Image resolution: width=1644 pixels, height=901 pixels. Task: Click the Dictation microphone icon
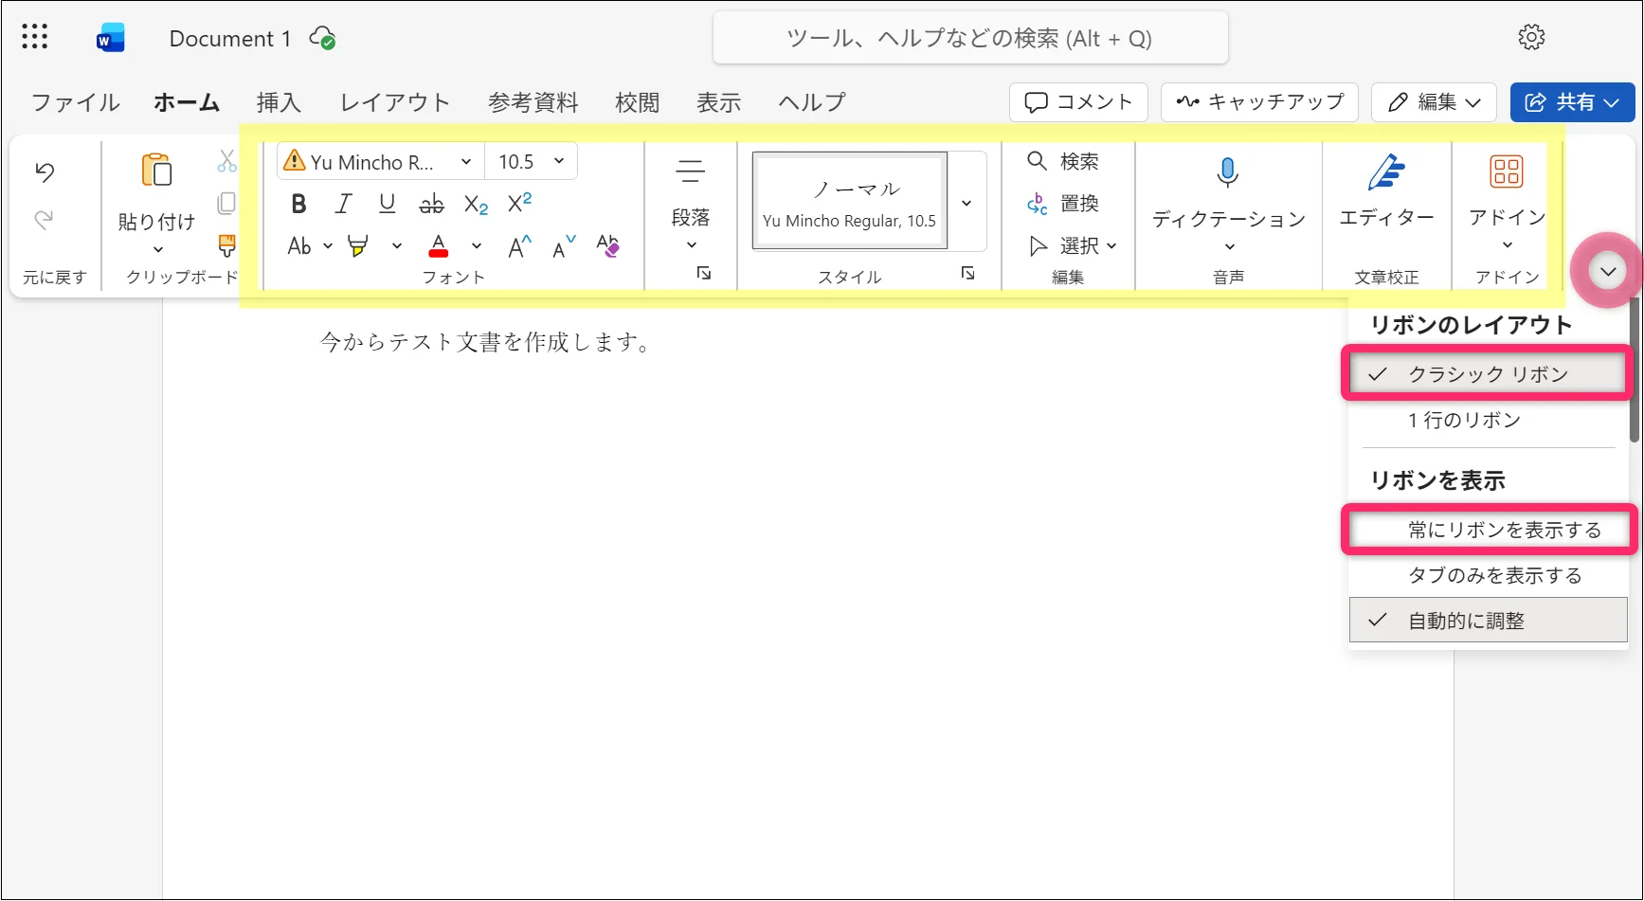pyautogui.click(x=1228, y=173)
